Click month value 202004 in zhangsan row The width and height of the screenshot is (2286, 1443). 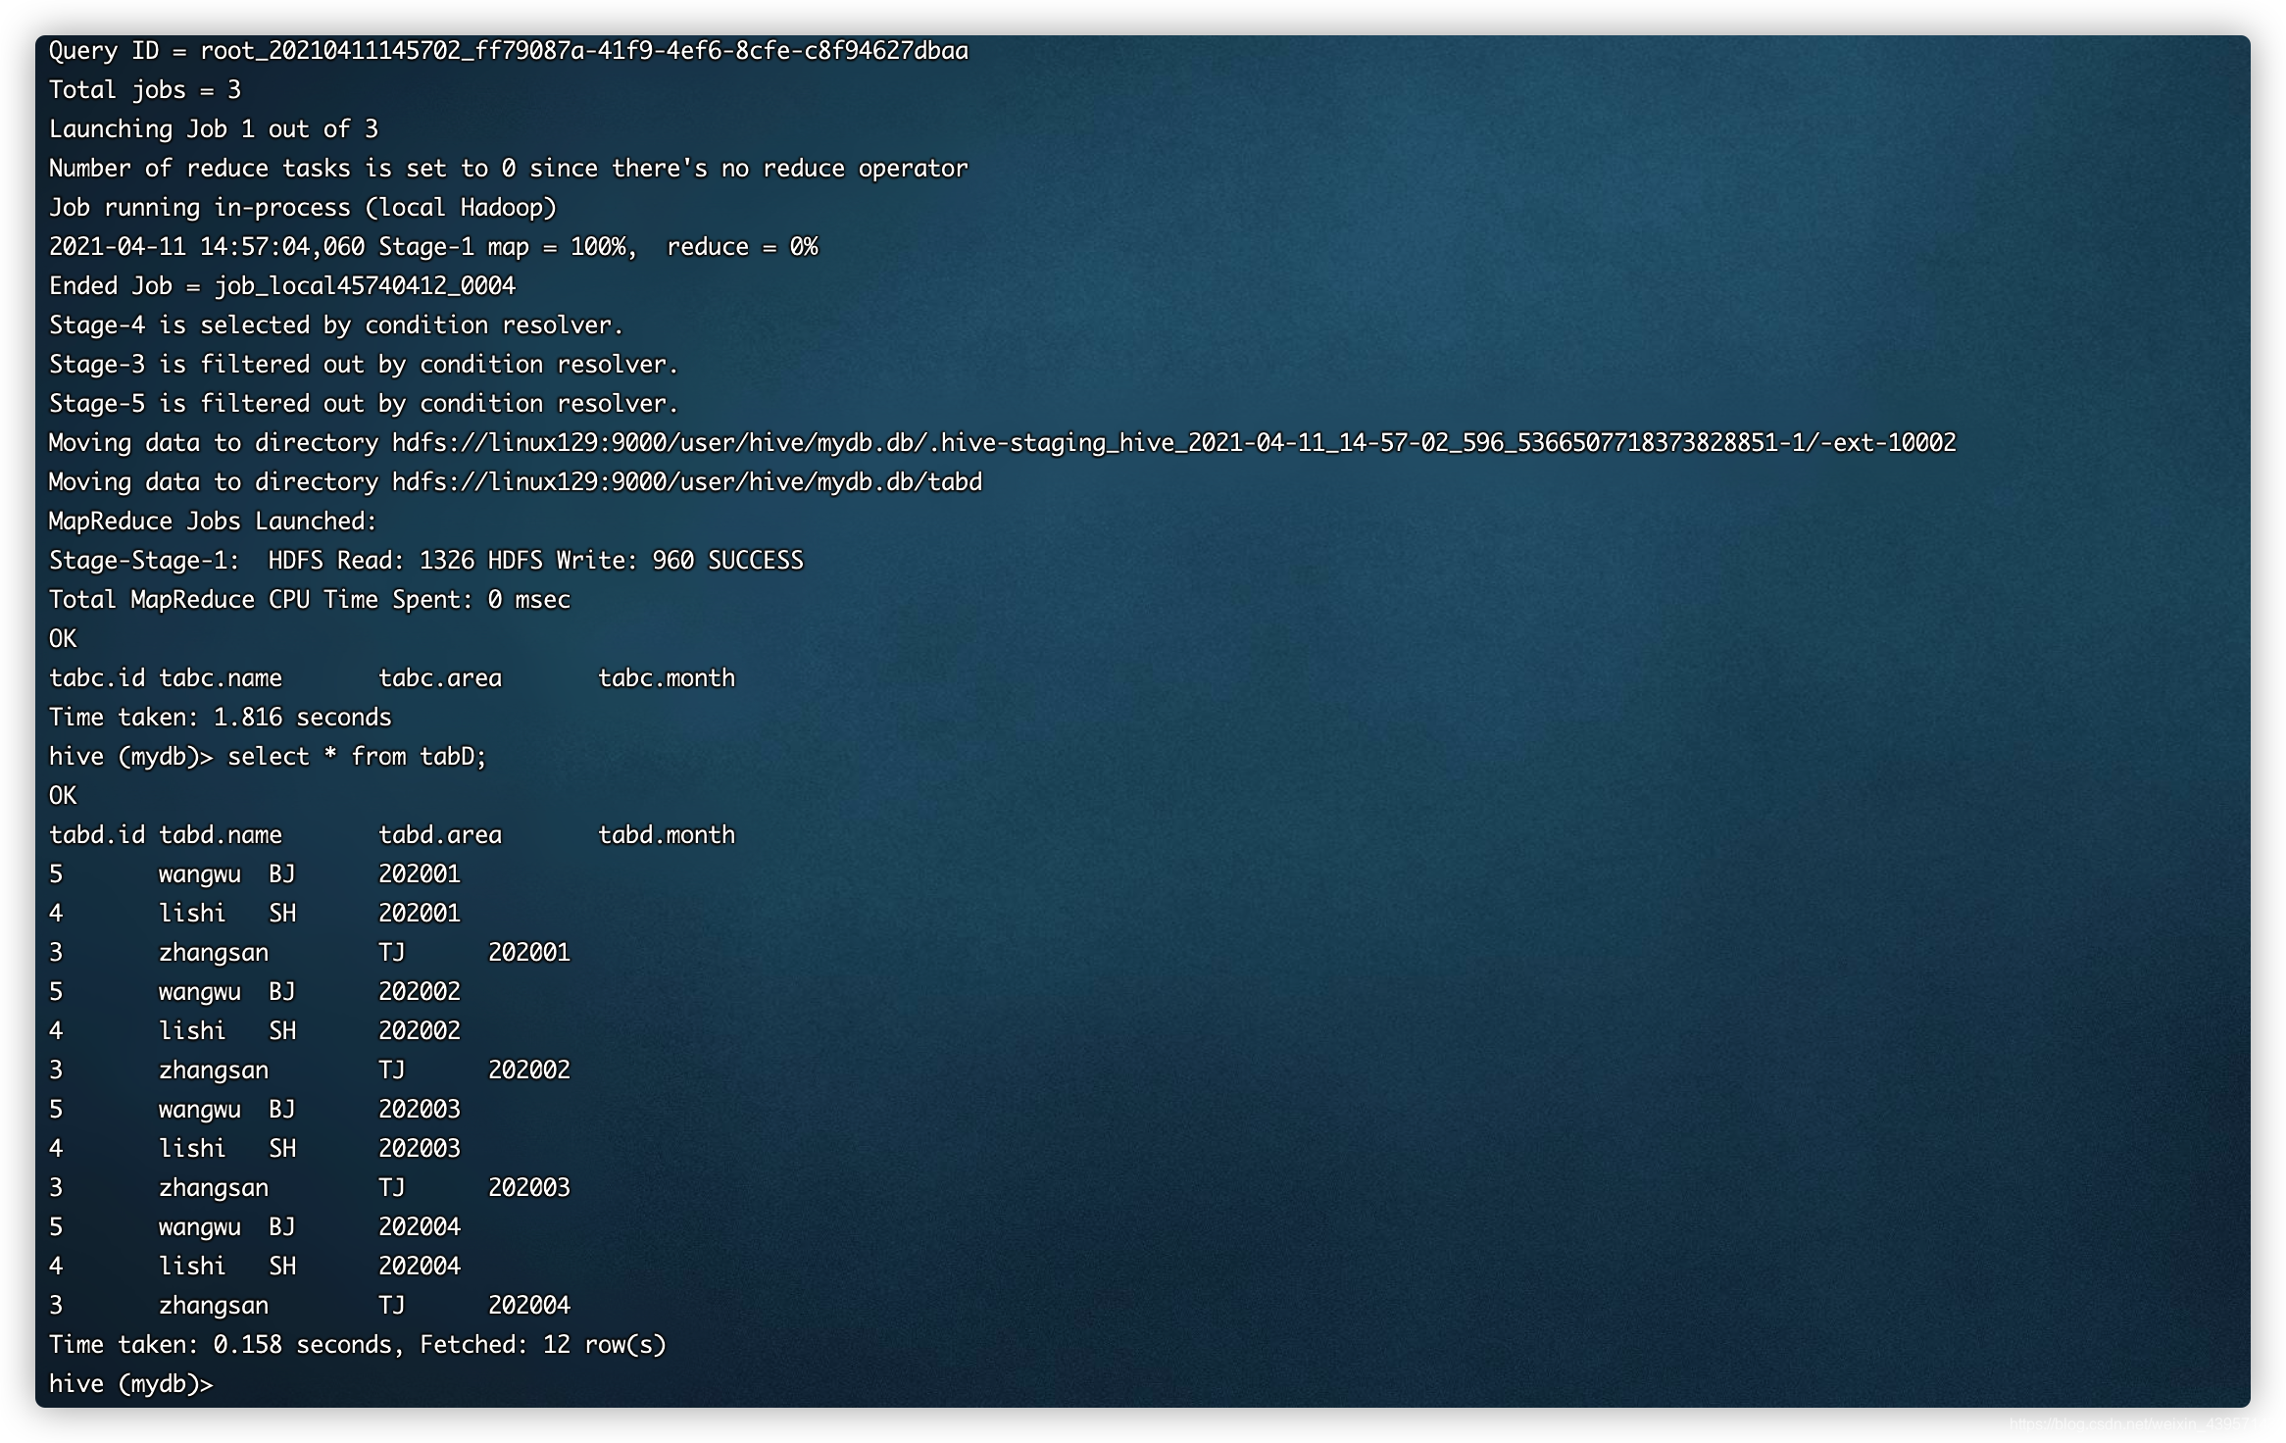[x=529, y=1306]
